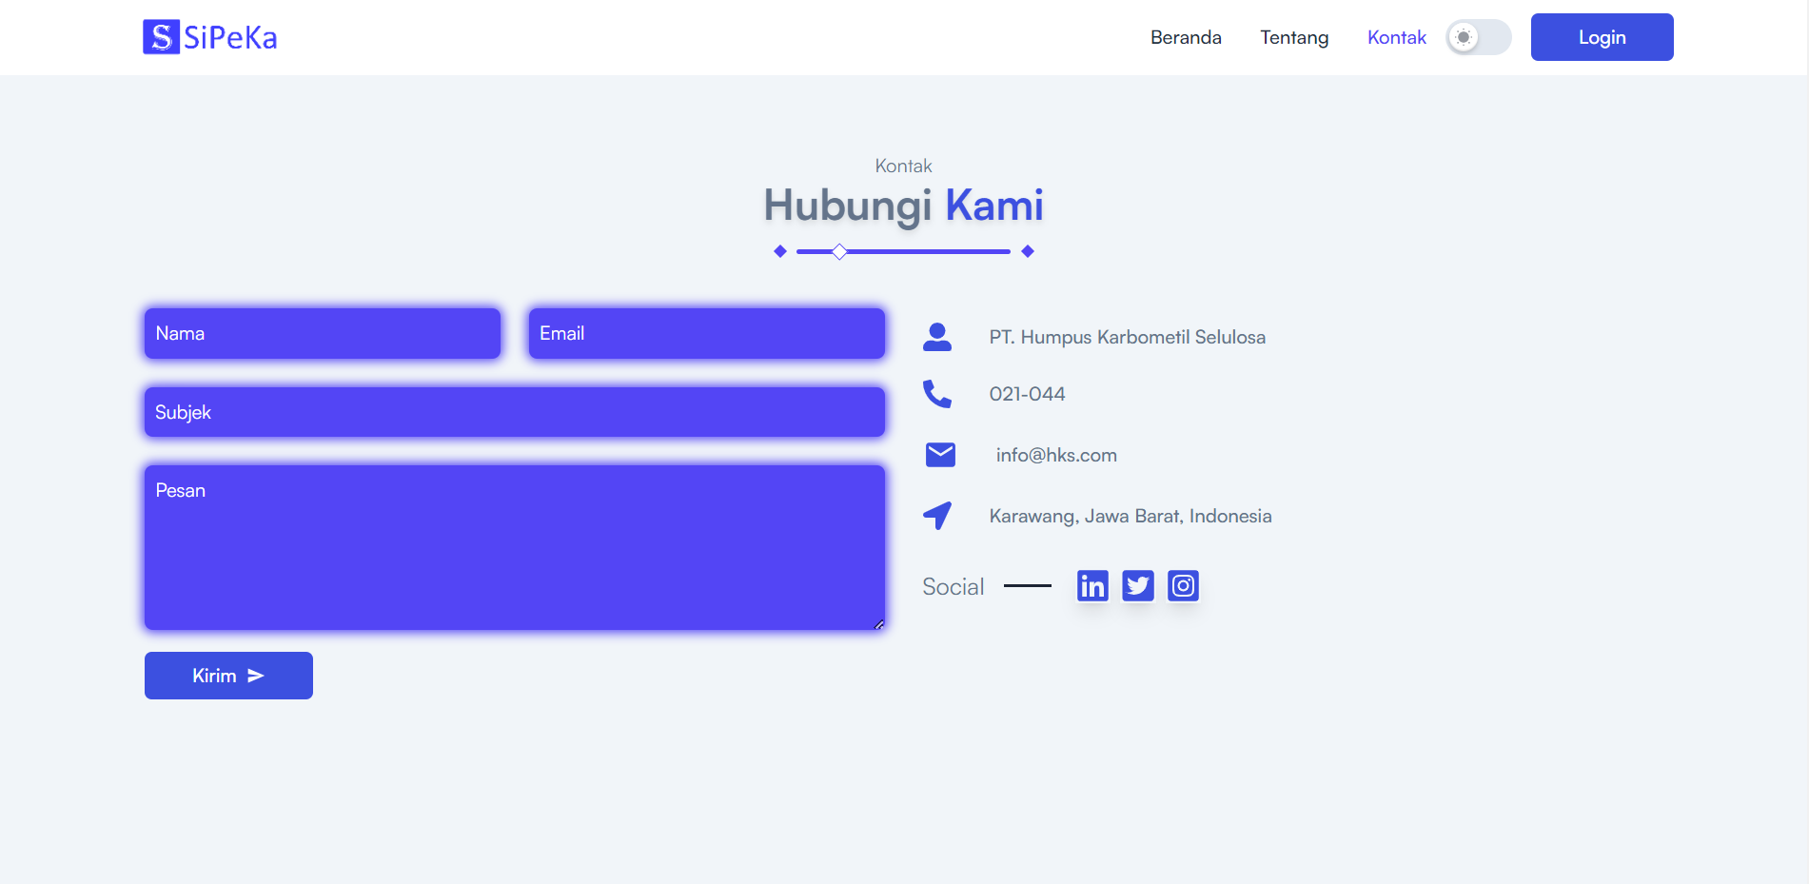Open the Beranda page
This screenshot has width=1809, height=884.
click(1186, 37)
